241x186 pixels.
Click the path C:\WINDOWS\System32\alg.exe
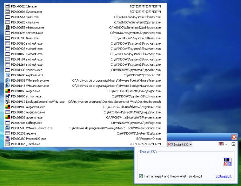139,133
